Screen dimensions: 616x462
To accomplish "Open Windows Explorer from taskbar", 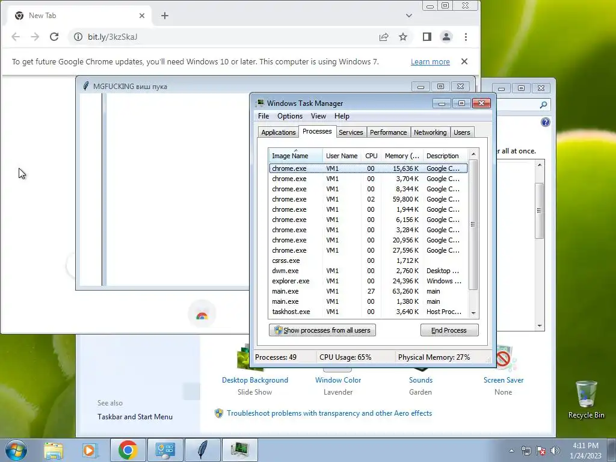I will click(x=54, y=450).
